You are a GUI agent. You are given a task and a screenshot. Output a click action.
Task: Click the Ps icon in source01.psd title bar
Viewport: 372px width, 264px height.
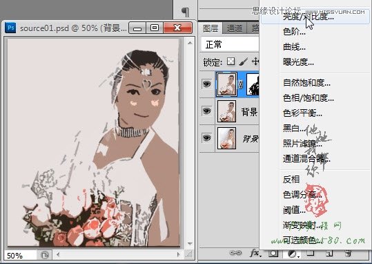click(x=10, y=28)
